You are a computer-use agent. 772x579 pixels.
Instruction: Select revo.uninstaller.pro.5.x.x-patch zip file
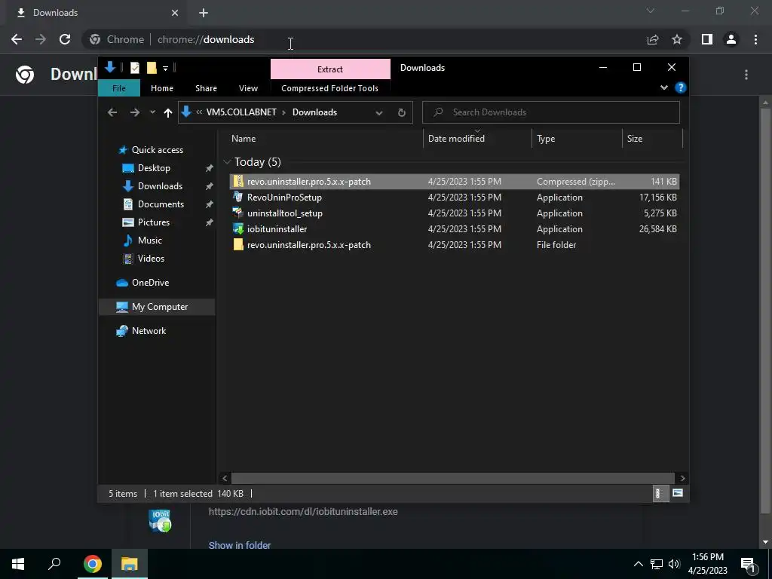[x=455, y=182]
